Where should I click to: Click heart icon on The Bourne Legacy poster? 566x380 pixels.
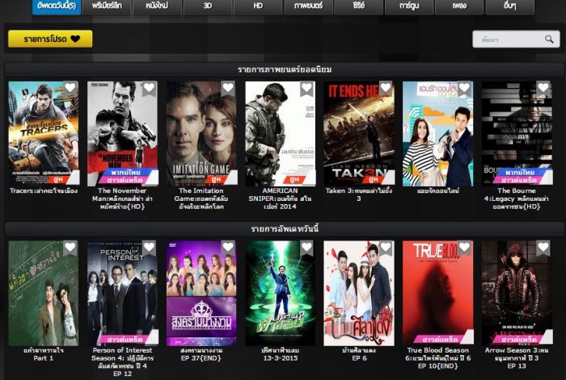coord(543,87)
